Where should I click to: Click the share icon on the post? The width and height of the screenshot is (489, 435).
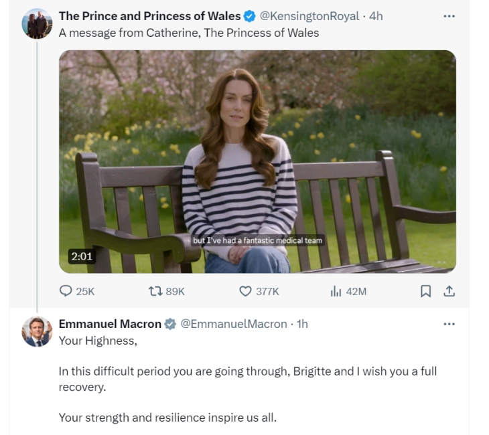[x=449, y=291]
